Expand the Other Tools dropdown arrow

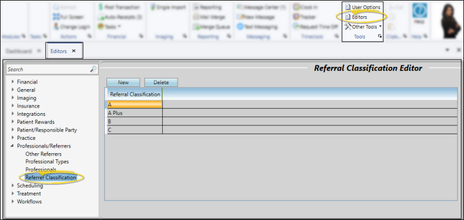(x=380, y=27)
